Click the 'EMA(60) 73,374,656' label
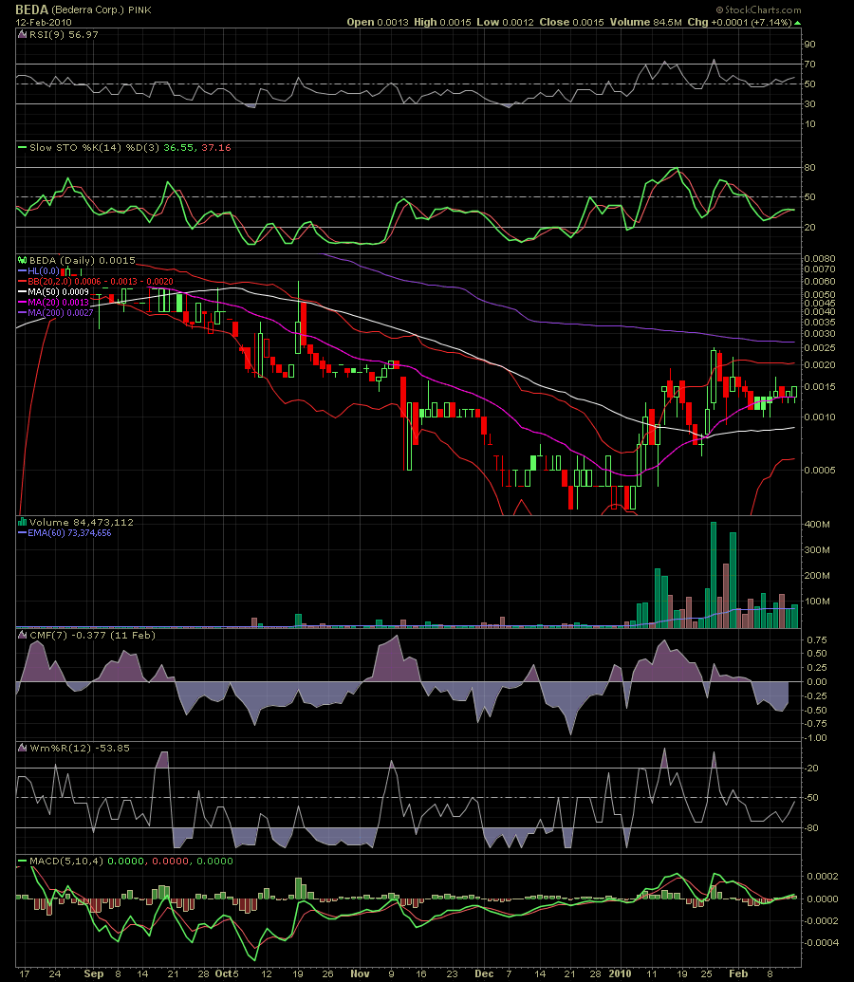This screenshot has width=854, height=982. pos(70,533)
